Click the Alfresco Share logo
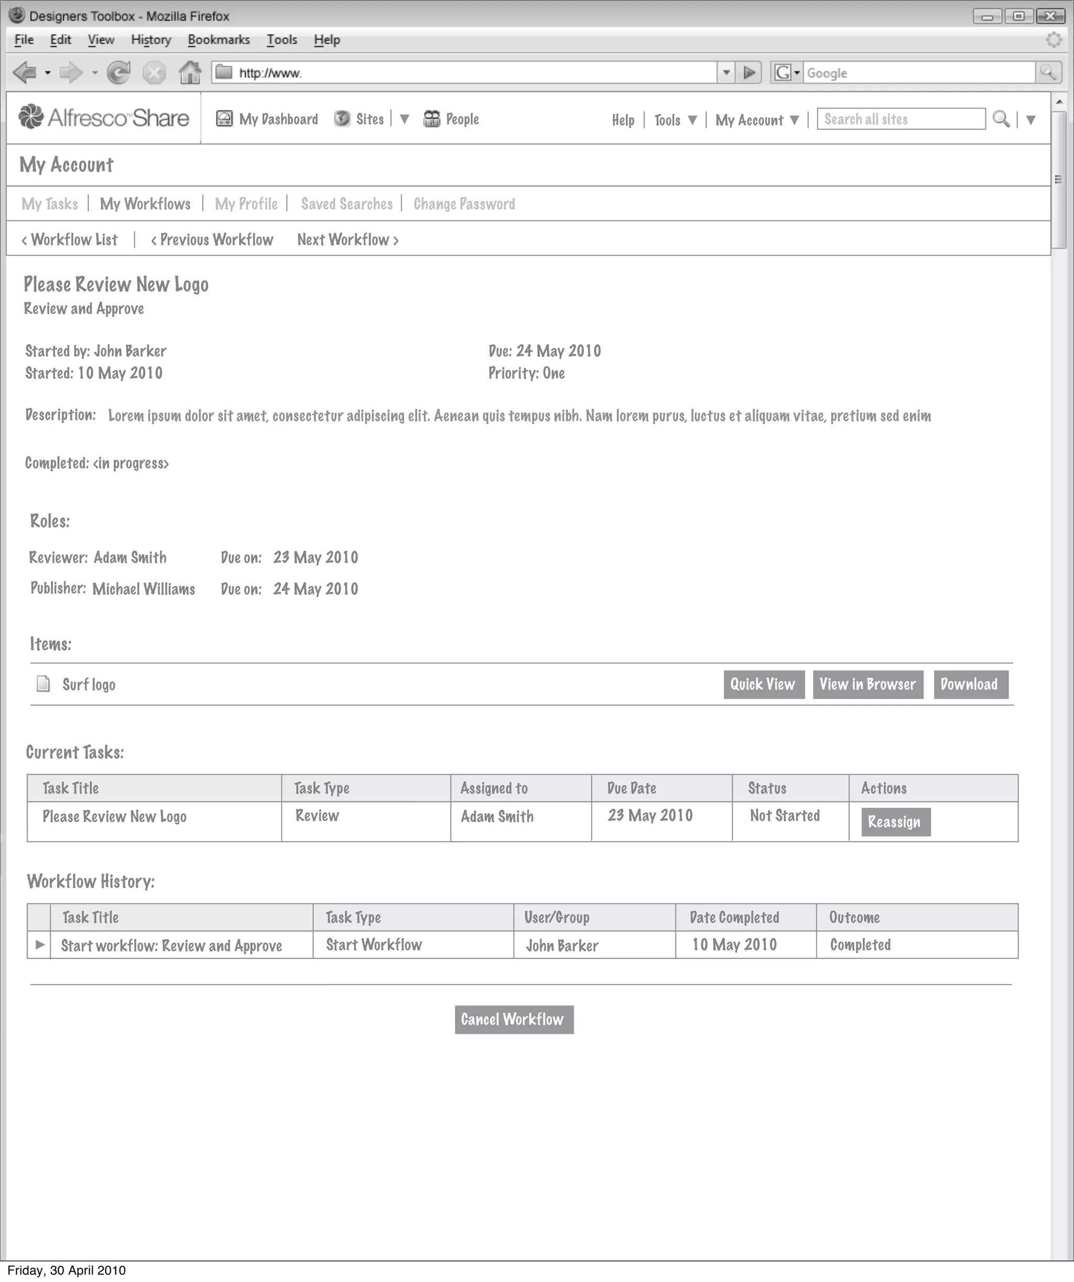The height and width of the screenshot is (1282, 1074). tap(104, 117)
